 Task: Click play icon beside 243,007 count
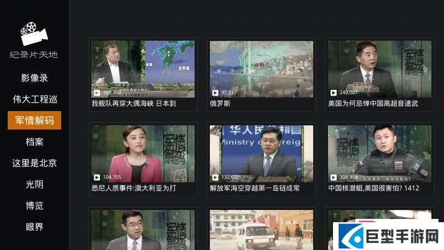click(x=334, y=93)
